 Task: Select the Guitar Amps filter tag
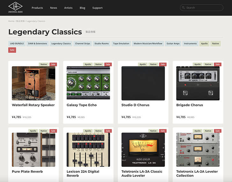coord(173,43)
